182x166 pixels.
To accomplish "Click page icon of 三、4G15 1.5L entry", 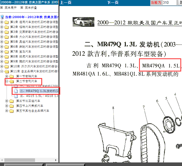I will point(16,96).
